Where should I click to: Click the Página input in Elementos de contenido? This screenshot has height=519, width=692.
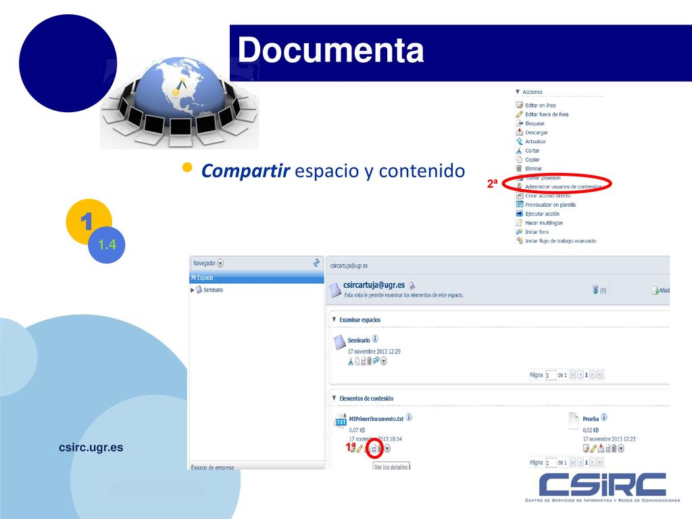(551, 462)
